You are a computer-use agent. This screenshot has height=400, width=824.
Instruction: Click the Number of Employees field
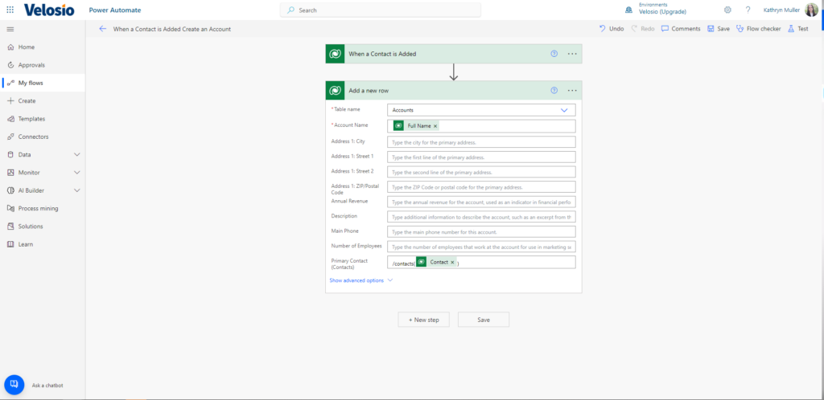481,247
